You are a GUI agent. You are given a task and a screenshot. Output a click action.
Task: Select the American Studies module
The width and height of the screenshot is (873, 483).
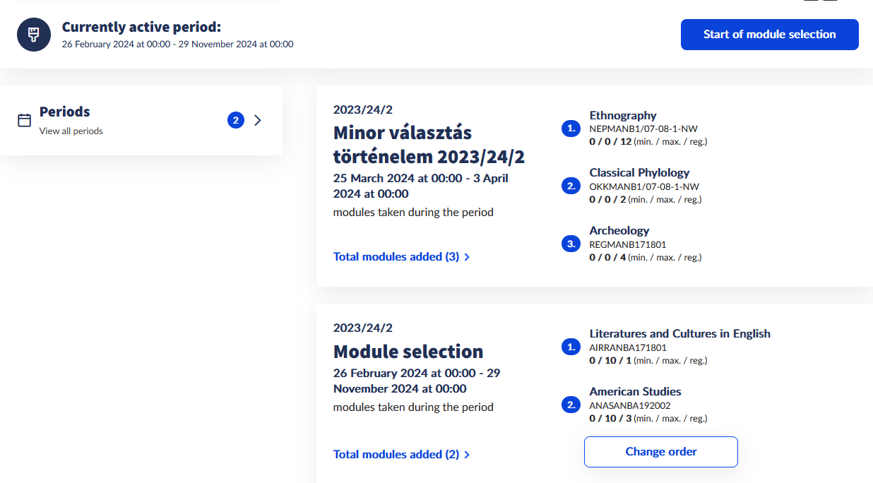click(635, 392)
